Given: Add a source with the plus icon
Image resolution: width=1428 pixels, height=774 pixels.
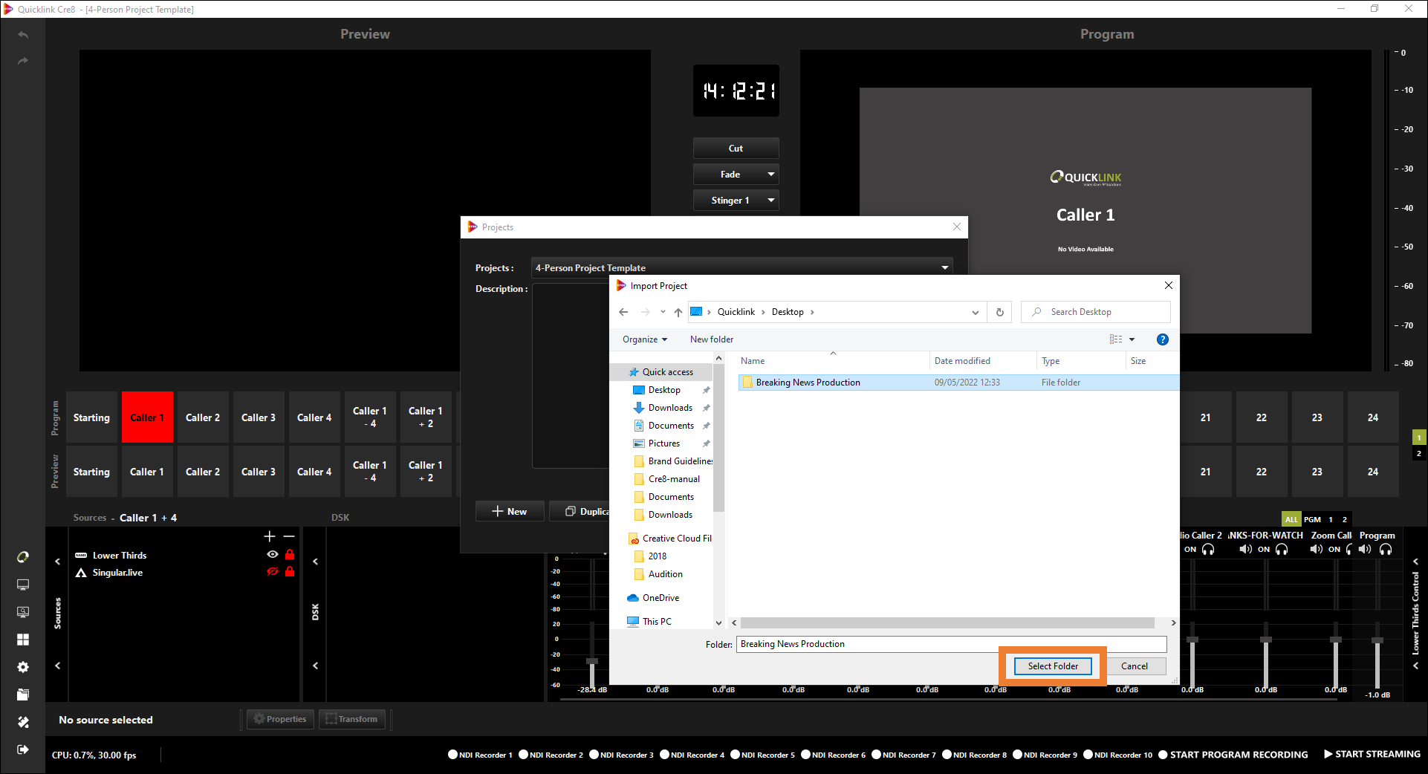Looking at the screenshot, I should click(270, 536).
